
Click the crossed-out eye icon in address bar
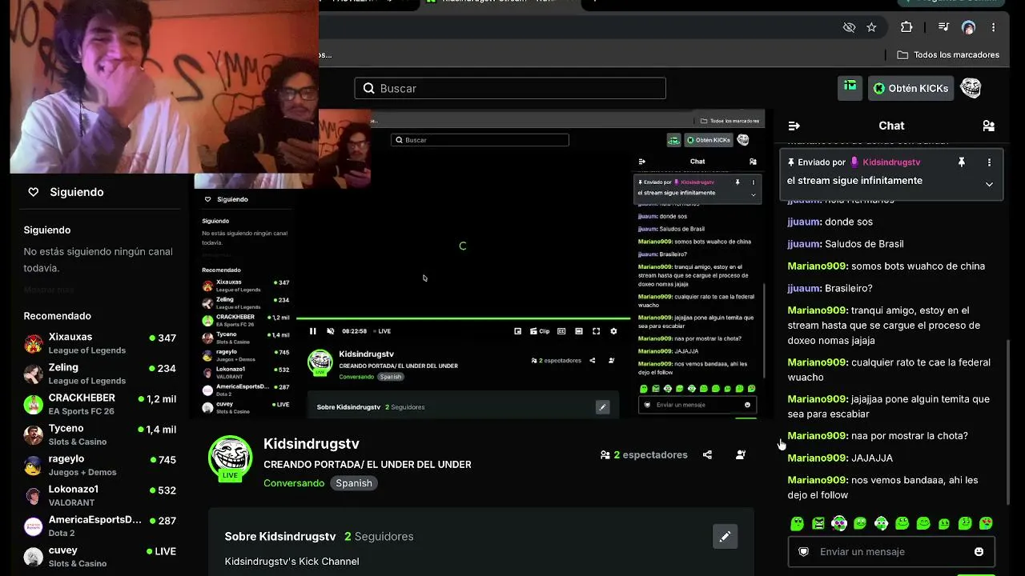(849, 27)
